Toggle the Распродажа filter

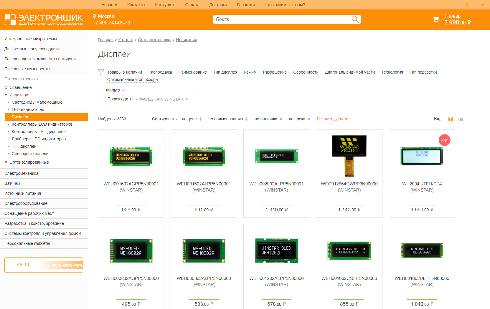(x=160, y=72)
